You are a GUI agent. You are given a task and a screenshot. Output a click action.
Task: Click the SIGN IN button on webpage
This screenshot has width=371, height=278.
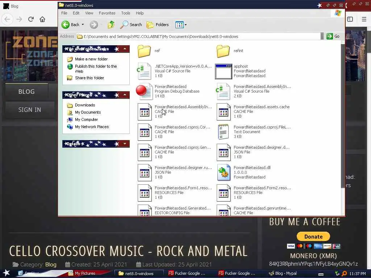30,110
